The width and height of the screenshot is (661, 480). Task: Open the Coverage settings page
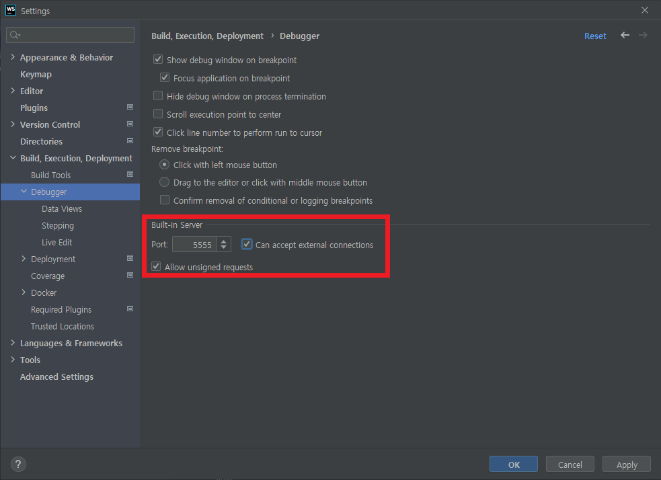(48, 276)
